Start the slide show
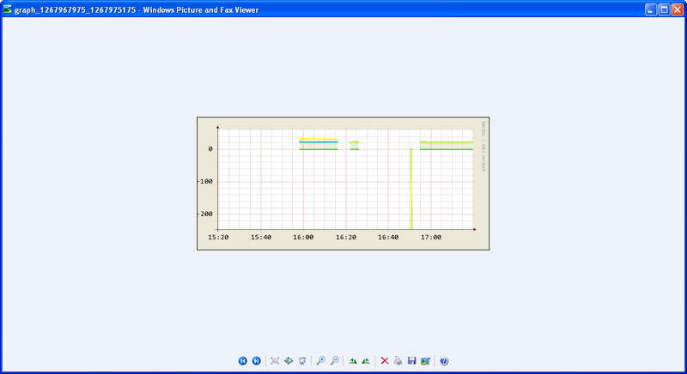Viewport: 687px width, 374px height. point(302,361)
